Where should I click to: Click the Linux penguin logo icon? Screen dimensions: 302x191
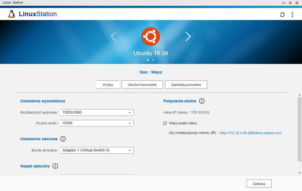[x=12, y=14]
